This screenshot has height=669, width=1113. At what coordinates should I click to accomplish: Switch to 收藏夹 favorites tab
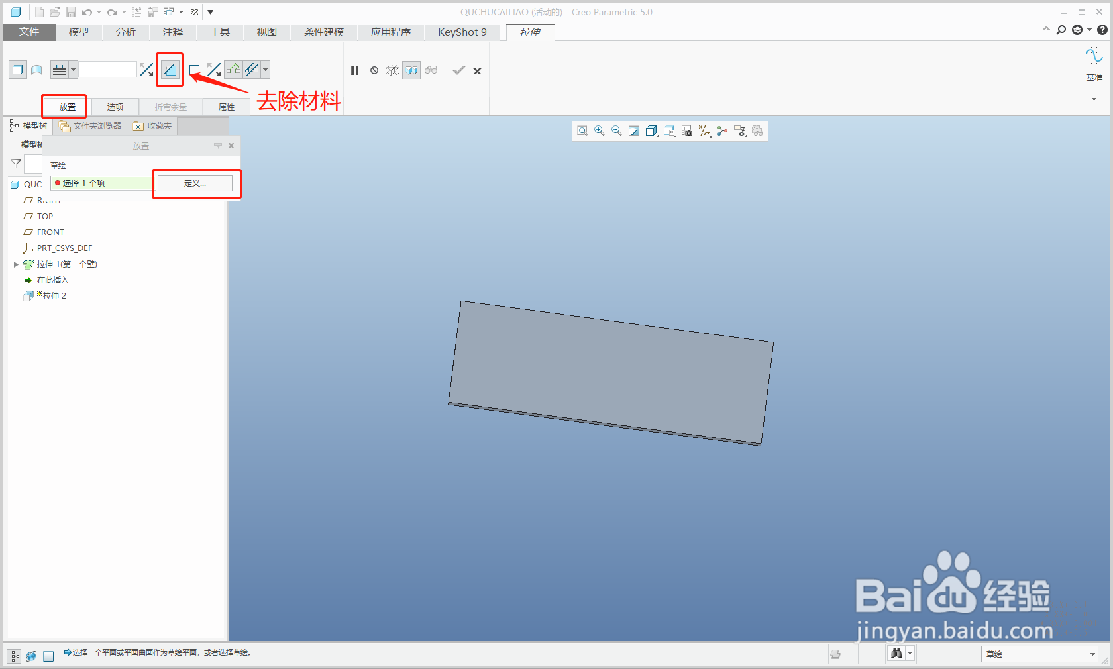coord(153,126)
